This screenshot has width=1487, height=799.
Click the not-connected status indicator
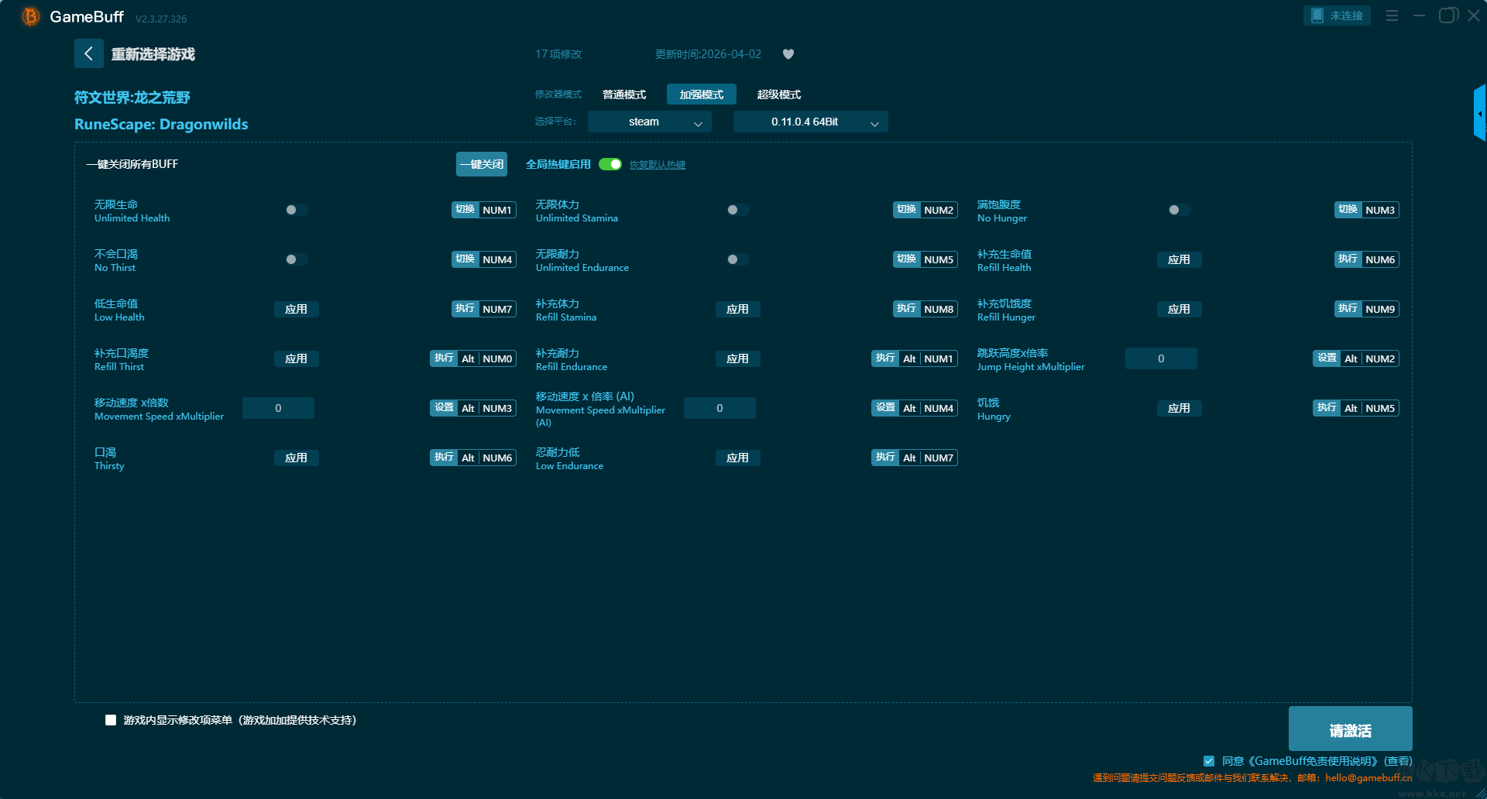pyautogui.click(x=1337, y=15)
